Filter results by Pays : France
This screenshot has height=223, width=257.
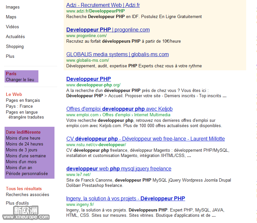(x=19, y=106)
